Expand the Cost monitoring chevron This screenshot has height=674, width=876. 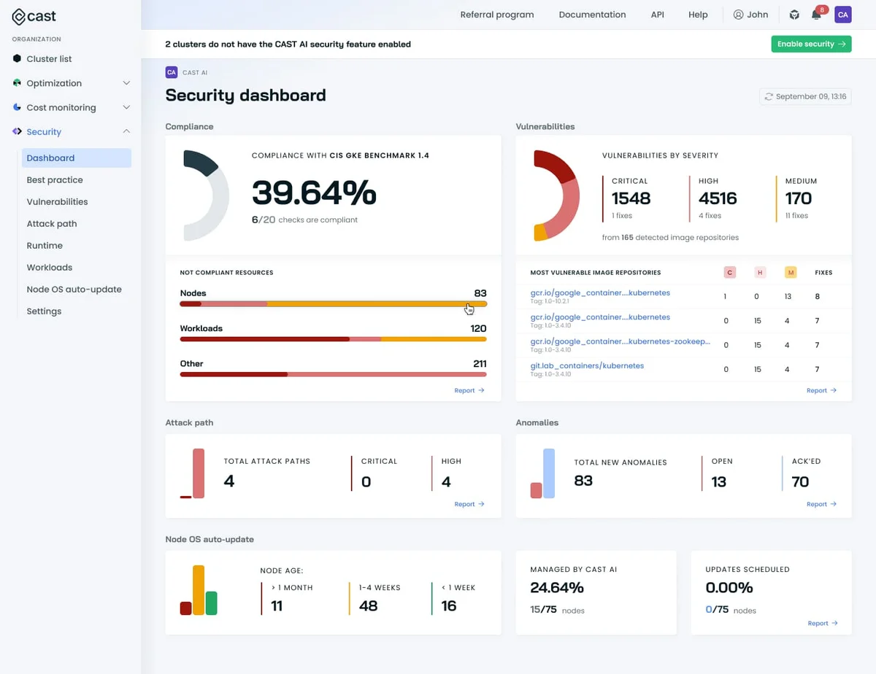126,107
